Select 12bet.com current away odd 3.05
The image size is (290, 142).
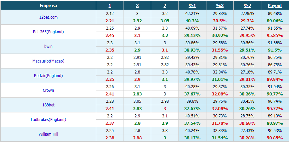[x=165, y=21]
